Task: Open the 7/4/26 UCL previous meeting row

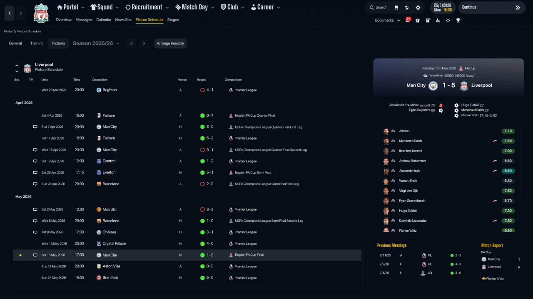Action: (x=422, y=273)
